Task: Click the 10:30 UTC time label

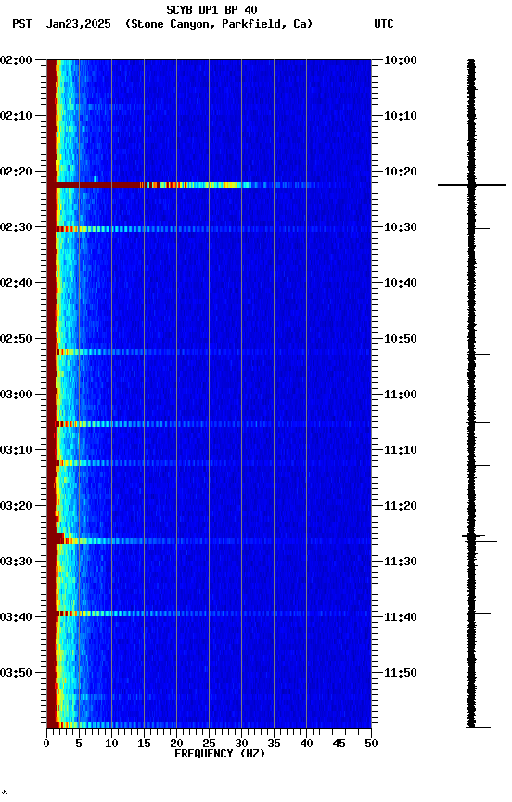Action: (400, 227)
